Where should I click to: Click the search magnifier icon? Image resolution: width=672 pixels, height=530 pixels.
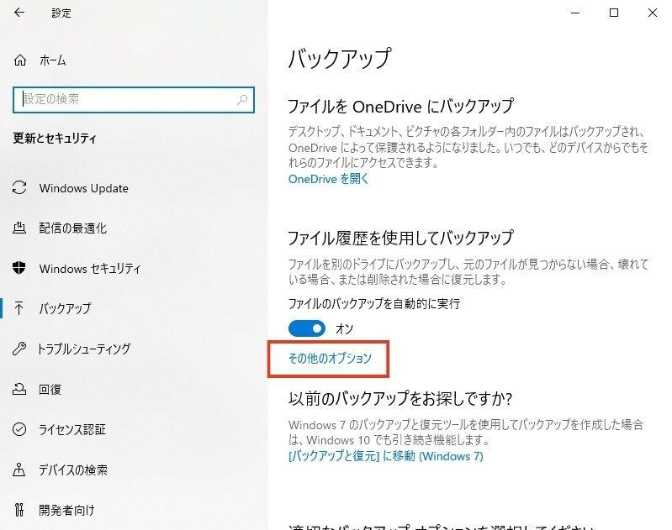242,99
